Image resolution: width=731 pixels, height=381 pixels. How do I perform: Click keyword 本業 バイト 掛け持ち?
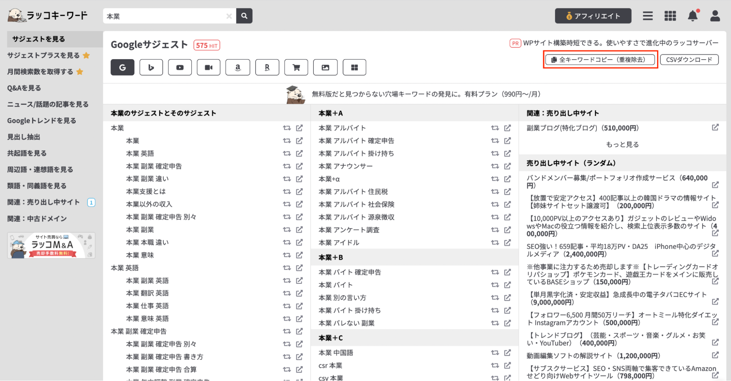[x=350, y=310]
